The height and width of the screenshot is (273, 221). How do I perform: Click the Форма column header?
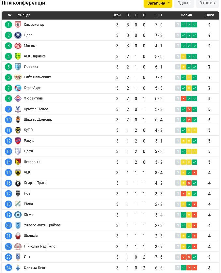point(186,15)
